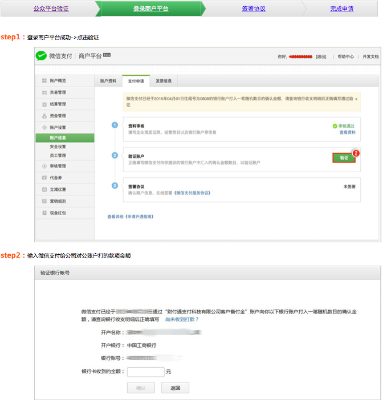Open 结算管理 menu item

pyautogui.click(x=65, y=104)
